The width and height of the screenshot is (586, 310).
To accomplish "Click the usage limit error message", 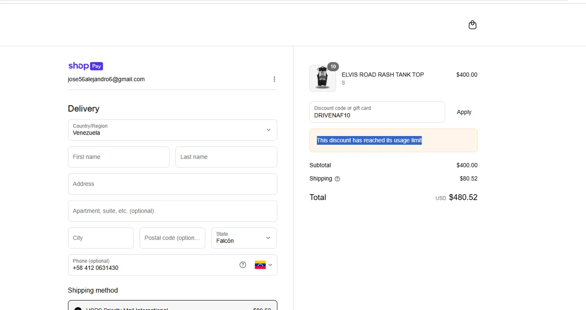I will (393, 140).
